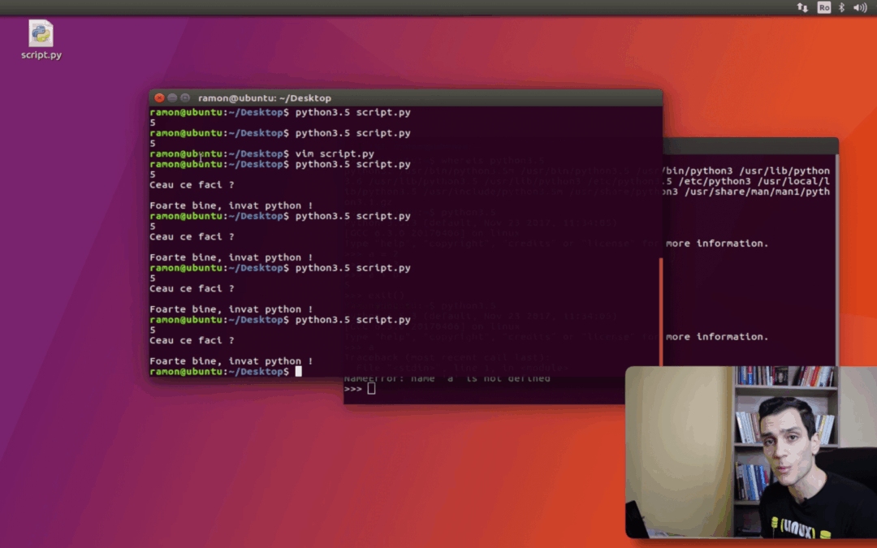The width and height of the screenshot is (877, 548).
Task: Open the Ro keyboard layout indicator
Action: 823,7
